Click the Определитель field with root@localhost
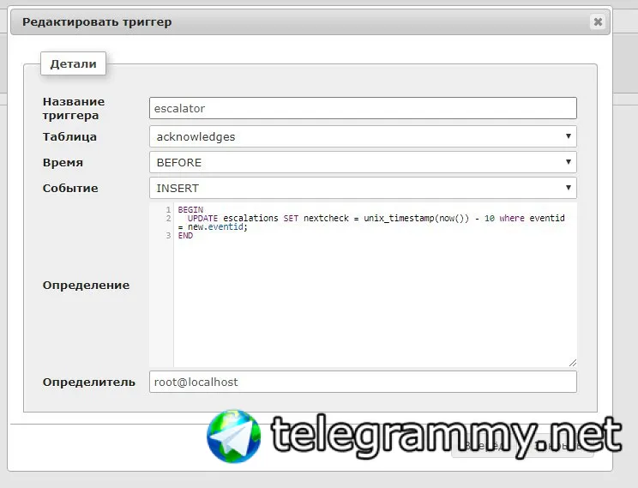 point(363,382)
